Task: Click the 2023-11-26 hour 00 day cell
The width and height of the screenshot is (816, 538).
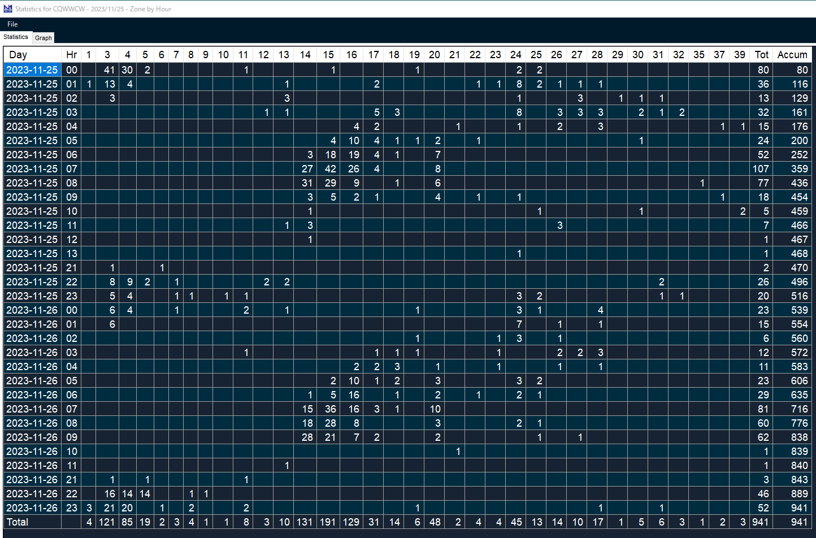Action: (32, 310)
